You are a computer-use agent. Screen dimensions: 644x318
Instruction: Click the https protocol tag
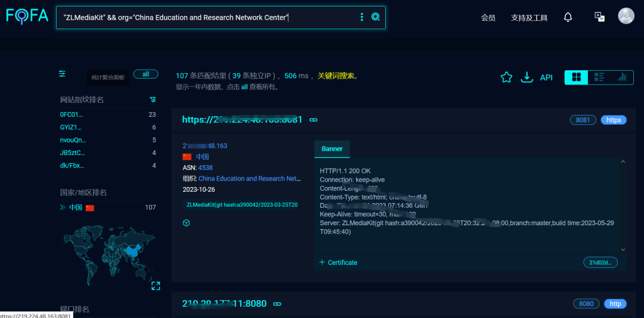click(x=614, y=120)
